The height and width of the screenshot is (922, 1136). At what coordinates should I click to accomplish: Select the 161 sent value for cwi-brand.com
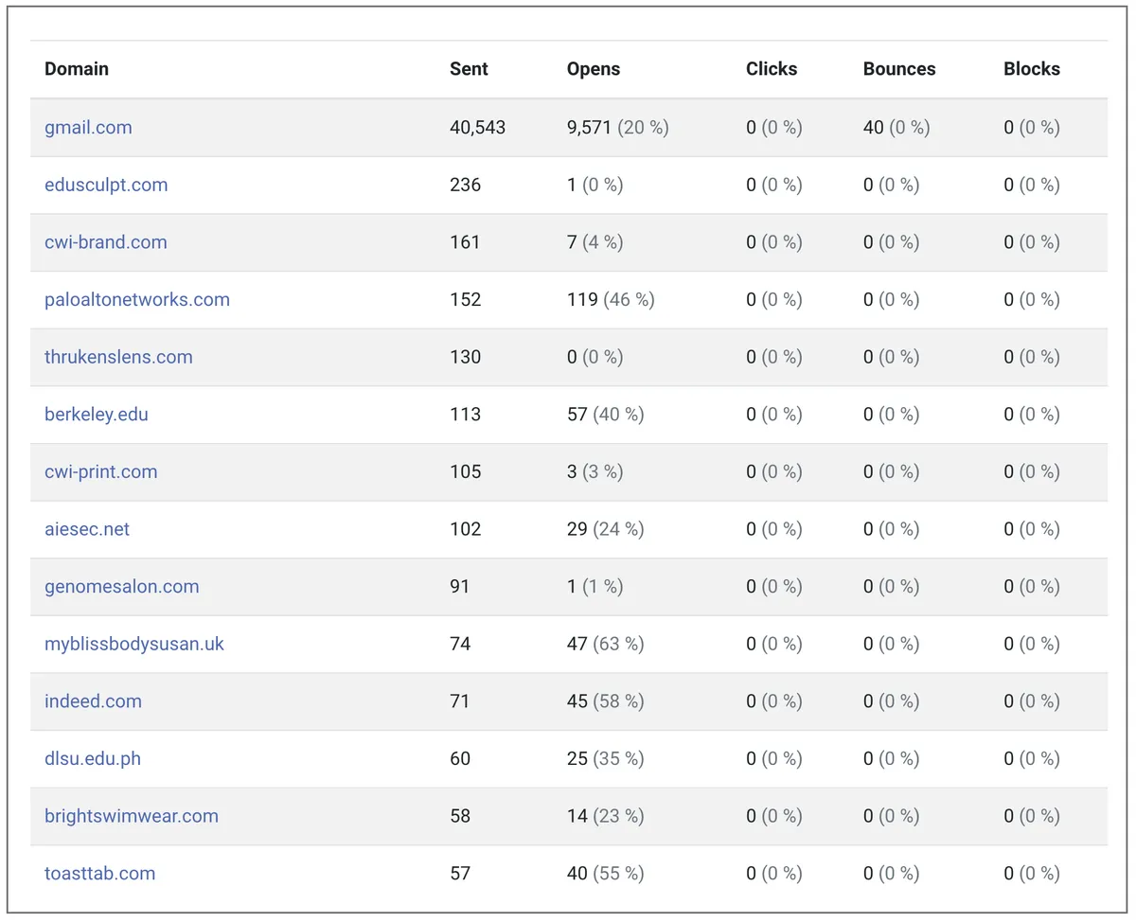pyautogui.click(x=466, y=242)
